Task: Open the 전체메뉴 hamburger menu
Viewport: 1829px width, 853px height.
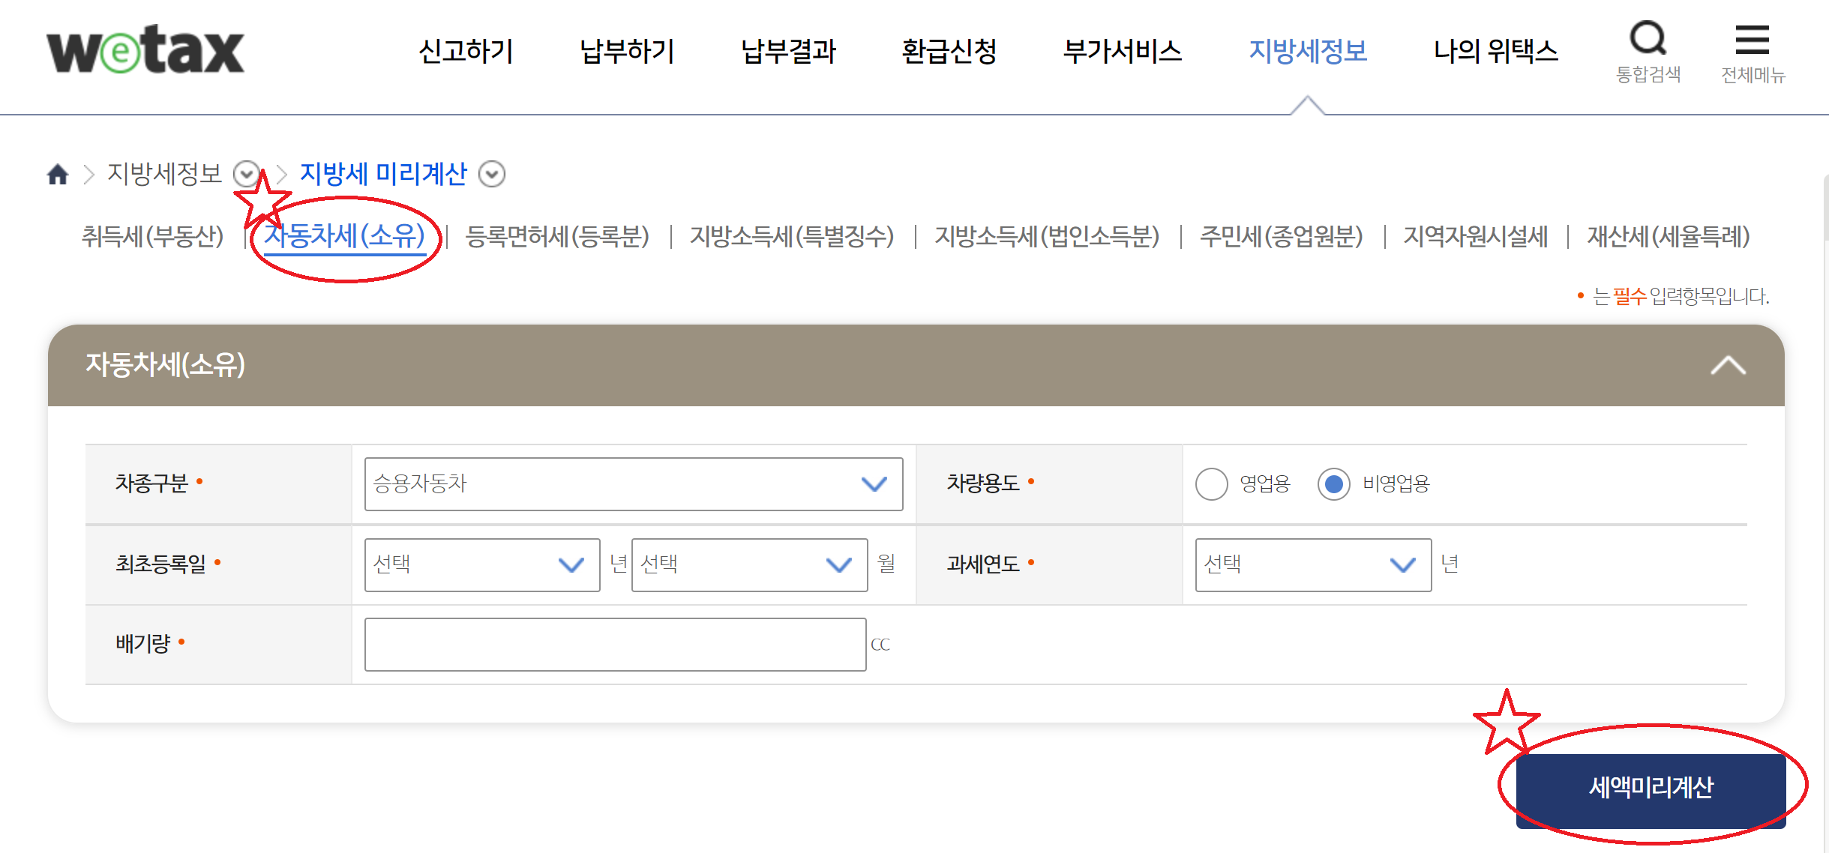Action: pos(1753,52)
